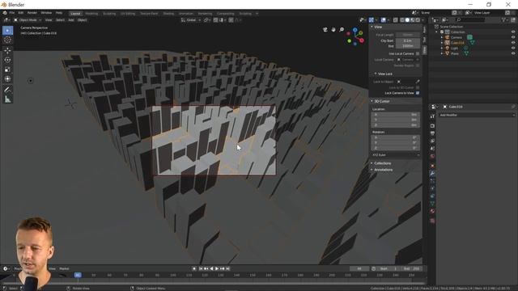Toggle the Lock to 3D Cursor checkbox
518x291 pixels.
tap(418, 87)
